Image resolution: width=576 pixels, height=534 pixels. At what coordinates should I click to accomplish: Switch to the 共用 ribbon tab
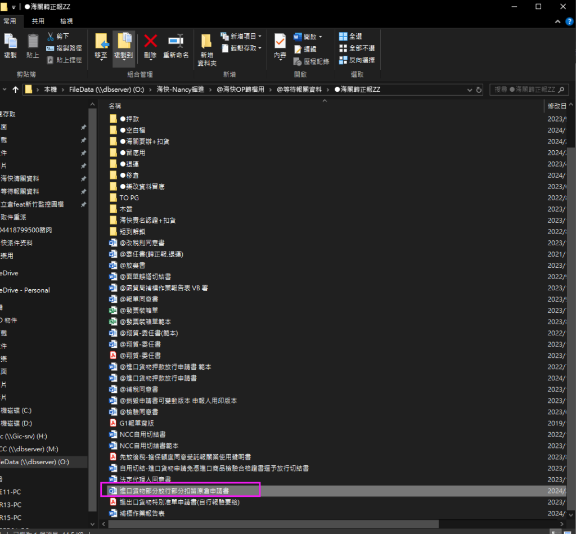pos(38,21)
